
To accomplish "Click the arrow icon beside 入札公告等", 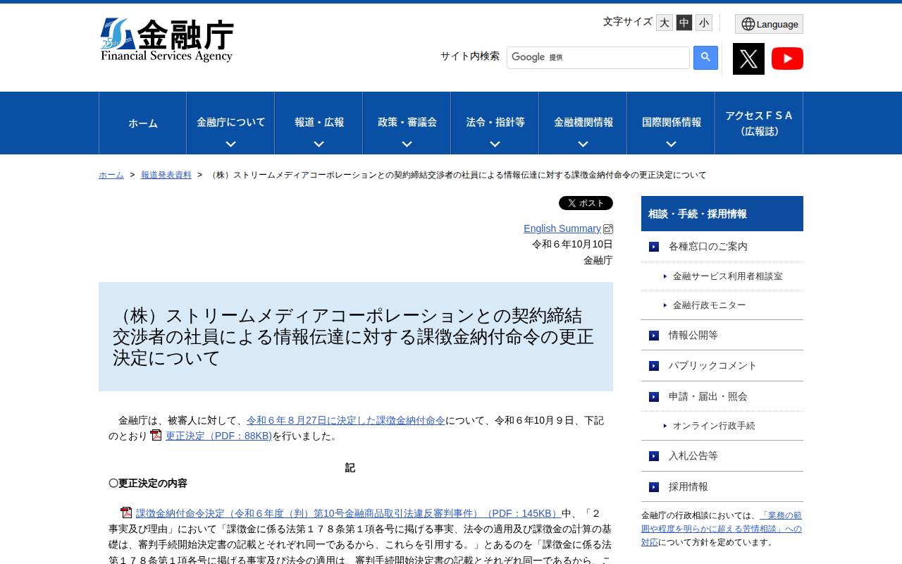I will 654,456.
